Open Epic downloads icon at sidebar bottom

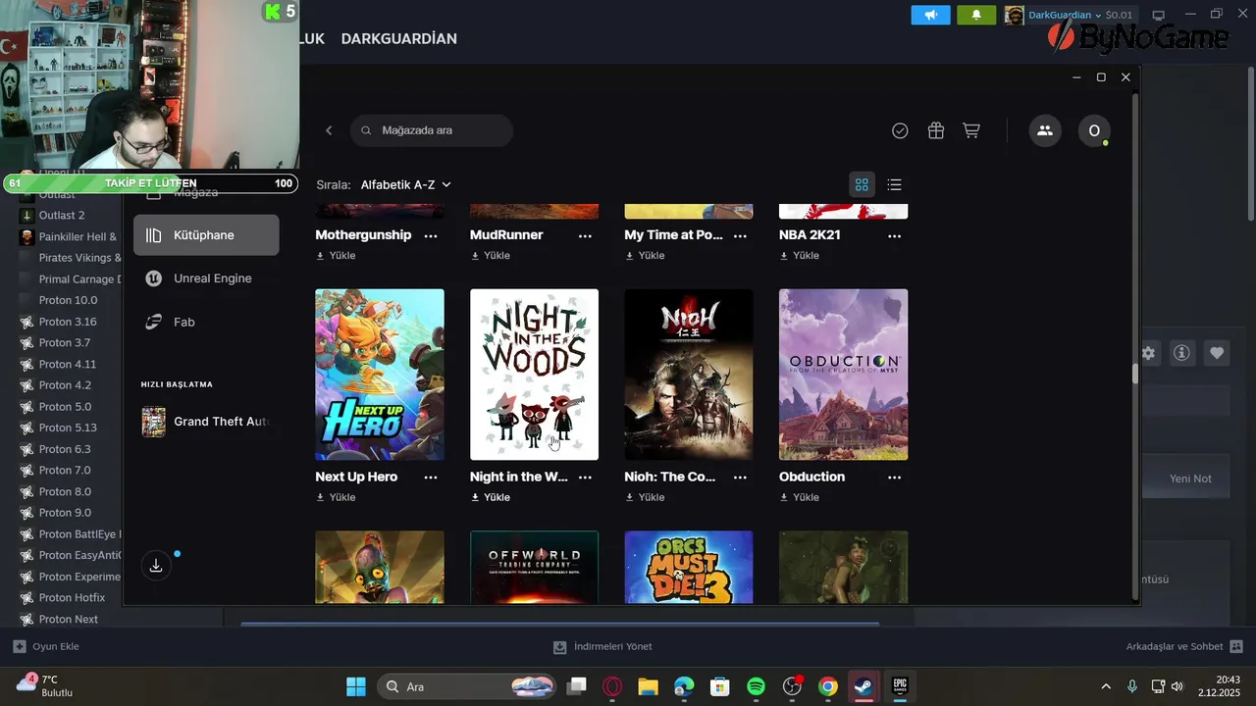pyautogui.click(x=156, y=566)
